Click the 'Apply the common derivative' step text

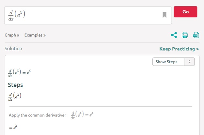[37, 115]
